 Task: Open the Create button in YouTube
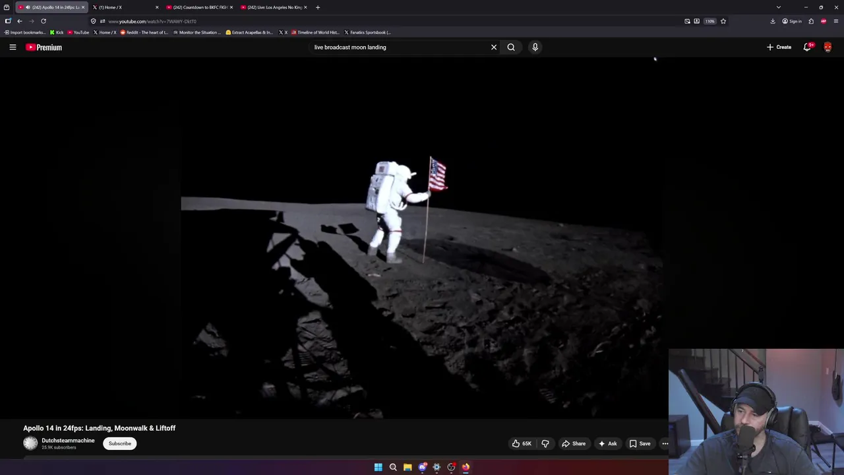(x=779, y=47)
